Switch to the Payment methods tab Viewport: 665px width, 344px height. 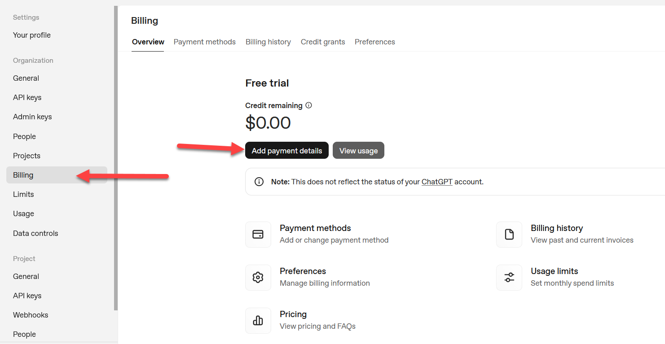tap(204, 42)
